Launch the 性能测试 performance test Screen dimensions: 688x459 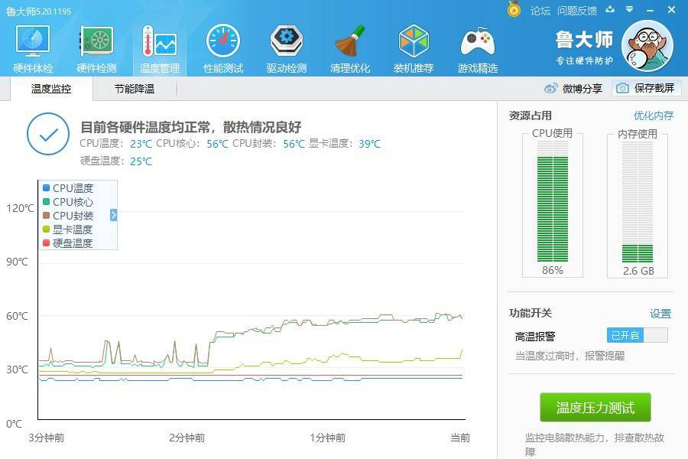[x=222, y=46]
